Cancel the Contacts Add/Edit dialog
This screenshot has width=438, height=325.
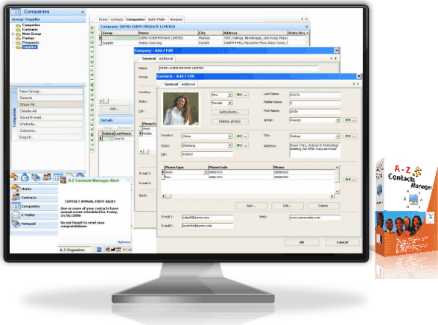point(342,242)
